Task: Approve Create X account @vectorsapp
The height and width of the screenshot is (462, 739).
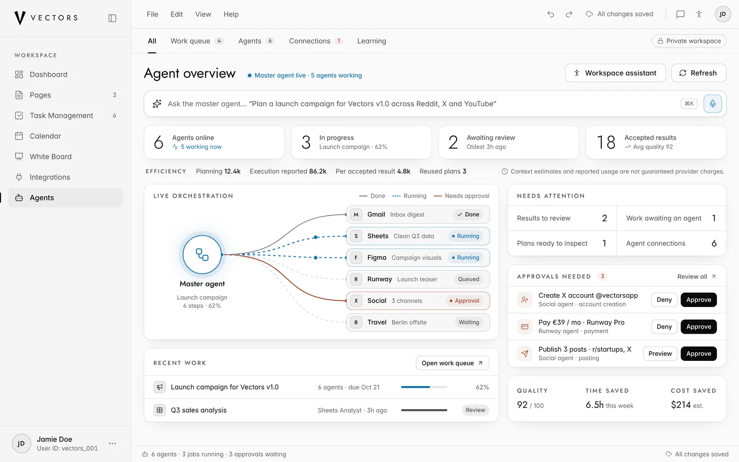Action: (698, 300)
